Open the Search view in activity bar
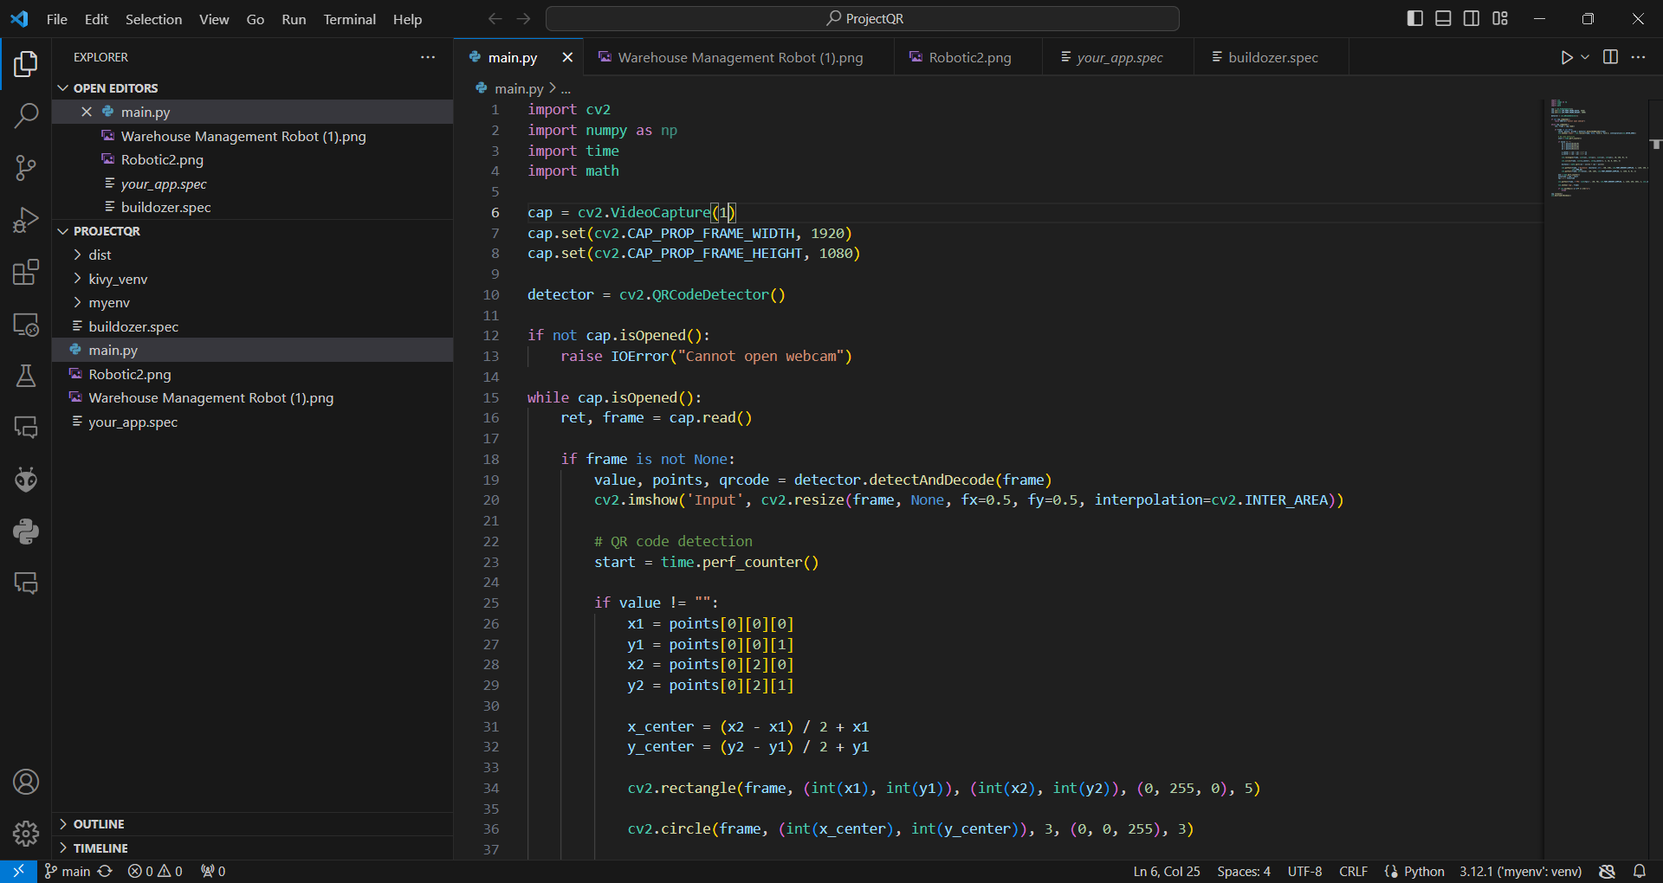 (x=26, y=115)
